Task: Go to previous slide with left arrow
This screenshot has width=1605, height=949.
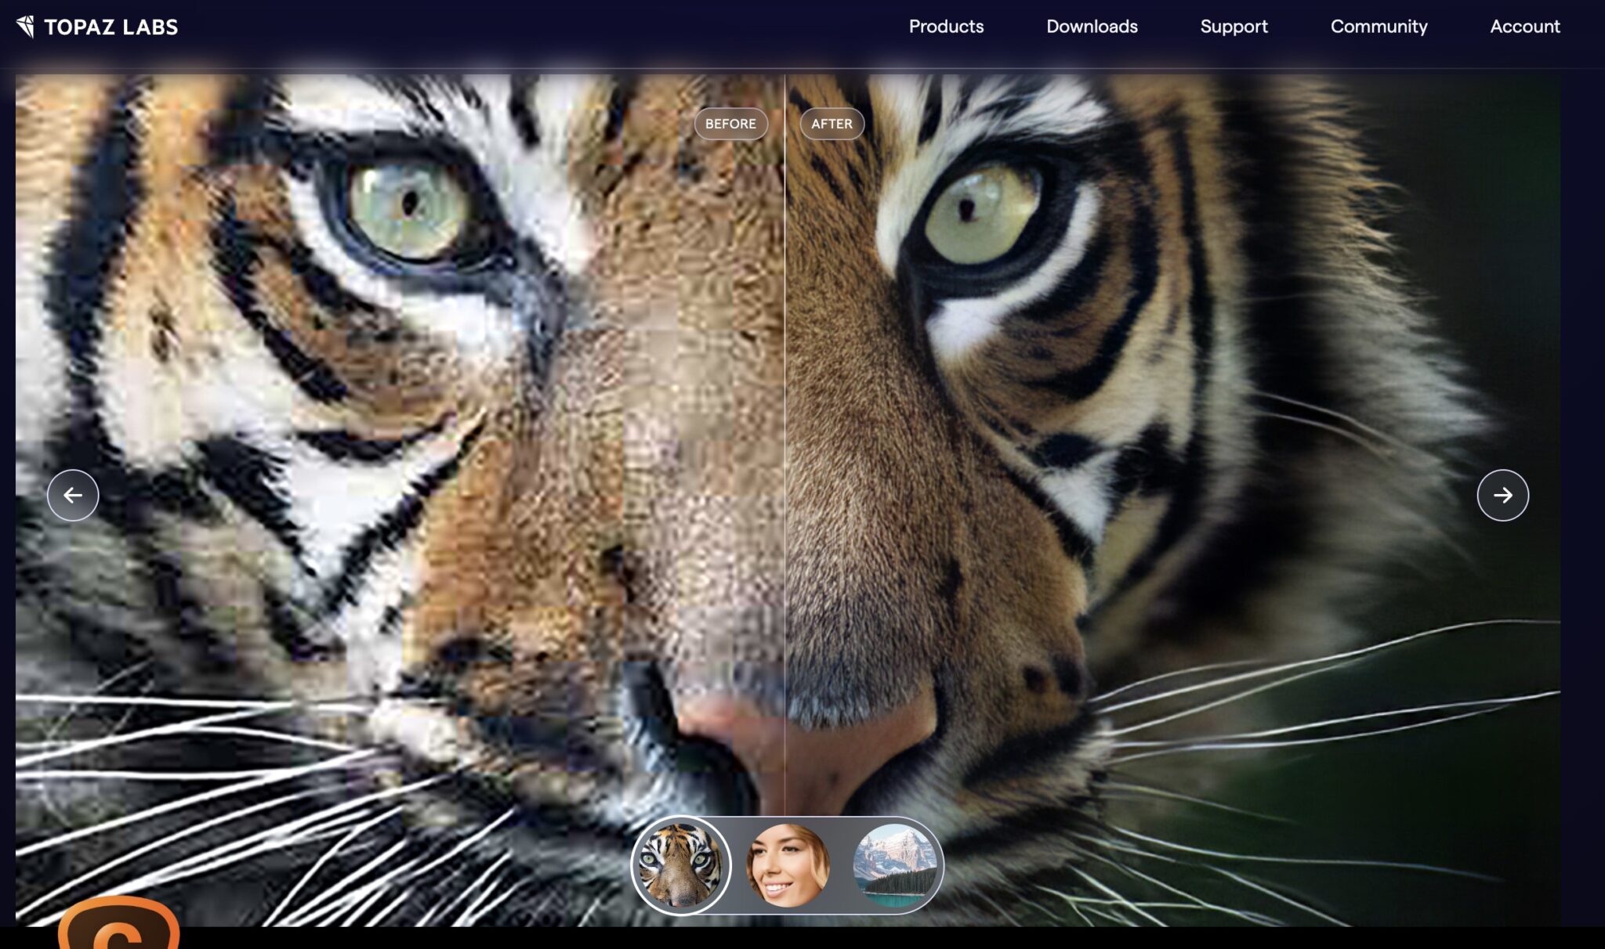Action: point(73,495)
